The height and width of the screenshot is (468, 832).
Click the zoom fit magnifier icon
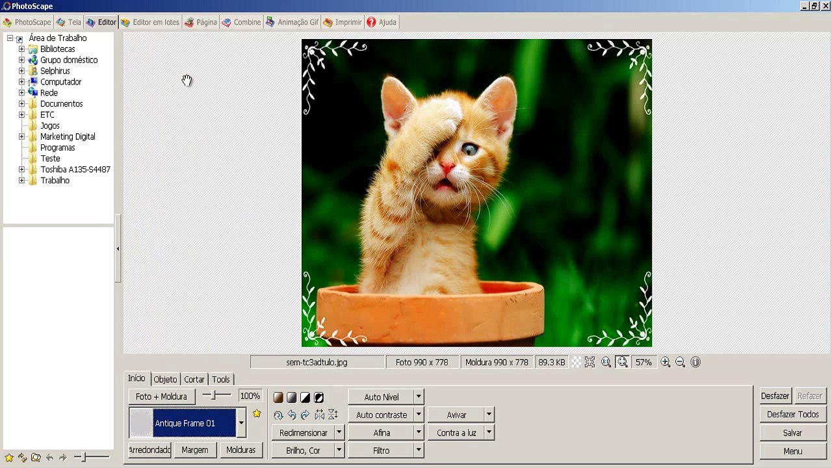[622, 362]
